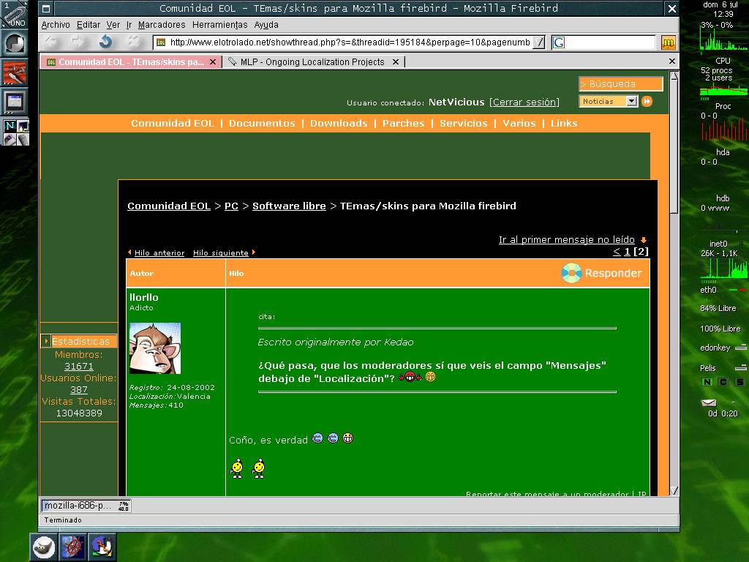Click the orange down arrow beside first unread link
749x562 pixels.
644,240
